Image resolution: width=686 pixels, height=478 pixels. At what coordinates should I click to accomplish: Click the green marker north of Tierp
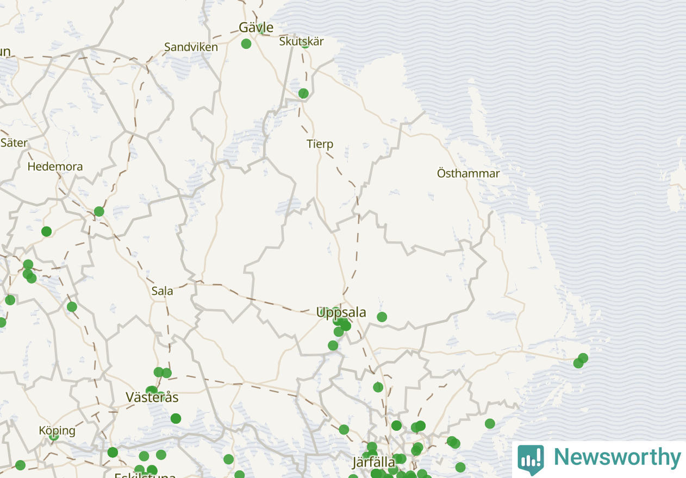click(x=303, y=93)
